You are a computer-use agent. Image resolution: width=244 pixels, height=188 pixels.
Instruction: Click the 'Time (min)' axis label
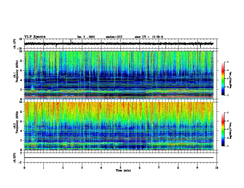[123, 170]
